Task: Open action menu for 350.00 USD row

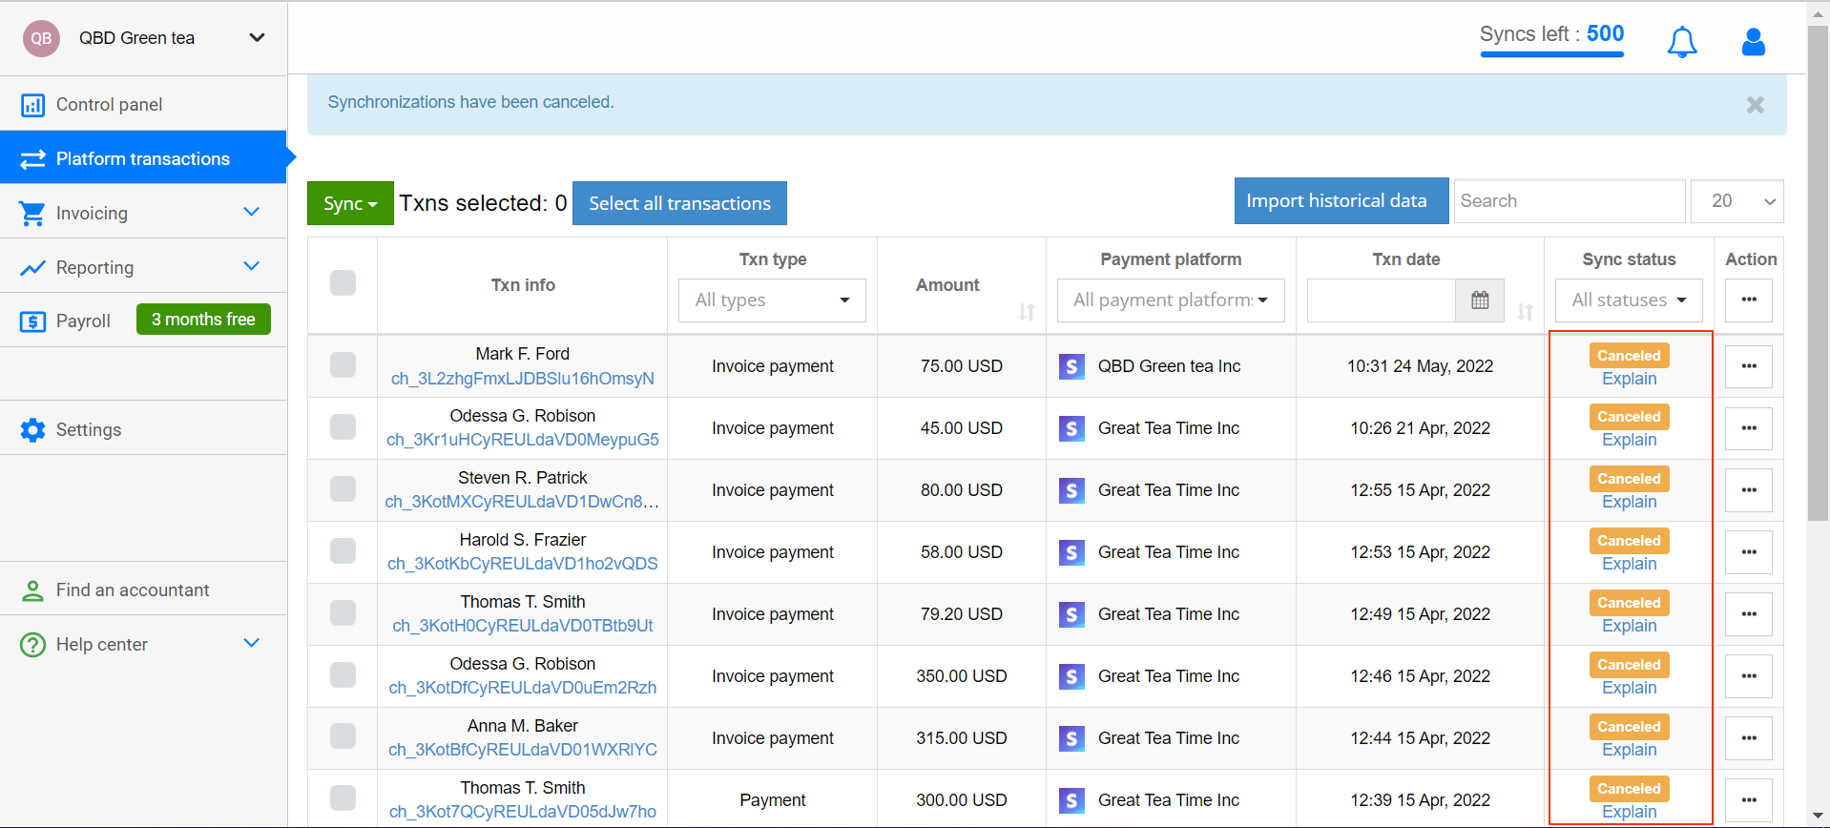Action: pyautogui.click(x=1749, y=676)
